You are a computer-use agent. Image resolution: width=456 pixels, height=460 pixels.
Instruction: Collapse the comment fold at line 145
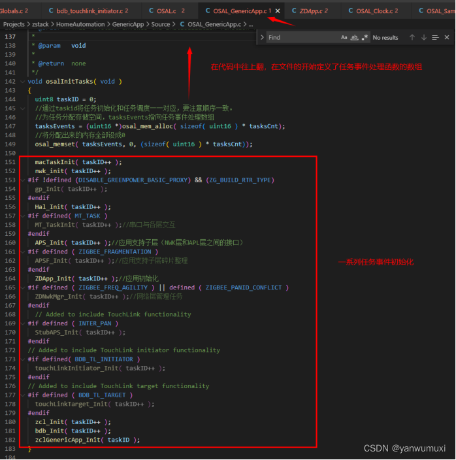pos(22,108)
